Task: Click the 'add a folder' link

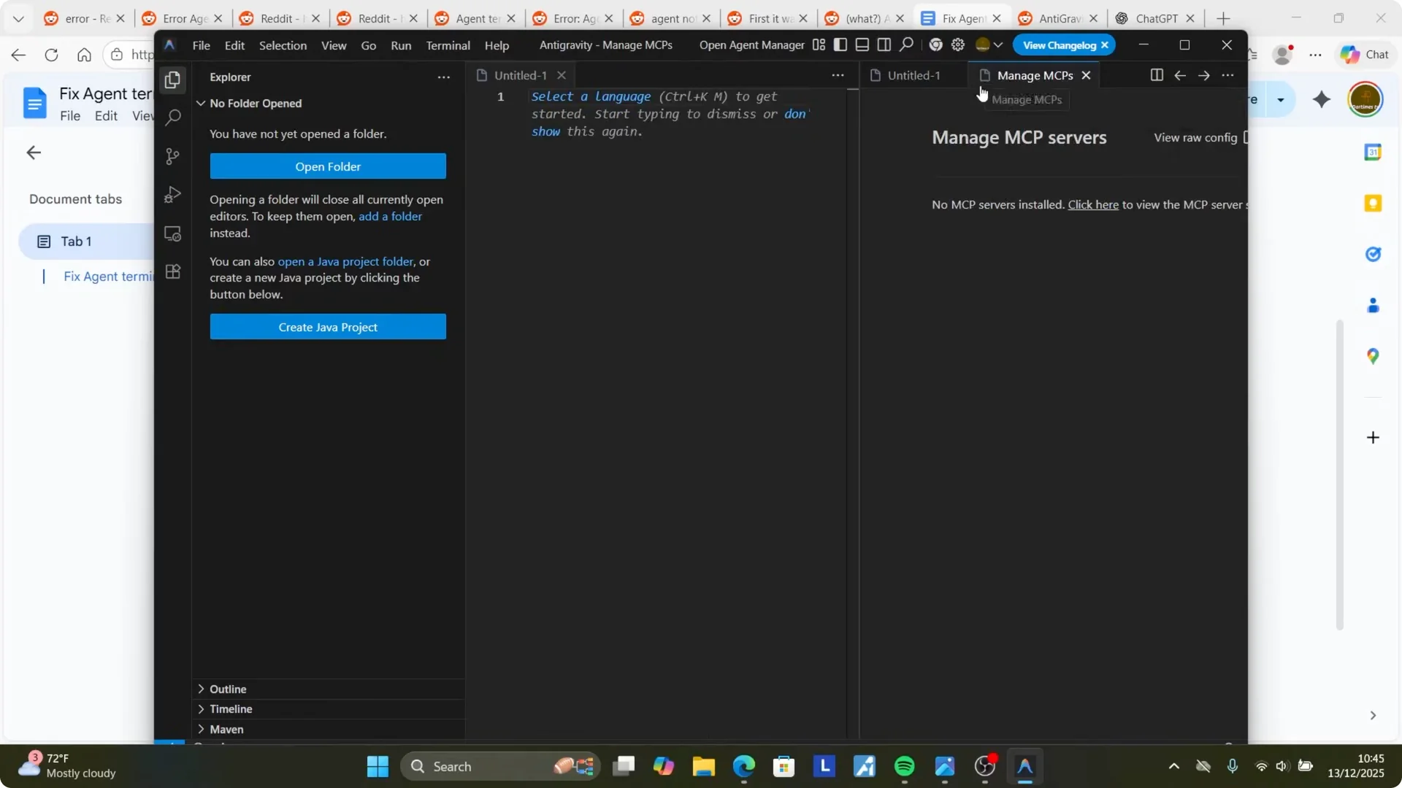Action: [x=390, y=217]
